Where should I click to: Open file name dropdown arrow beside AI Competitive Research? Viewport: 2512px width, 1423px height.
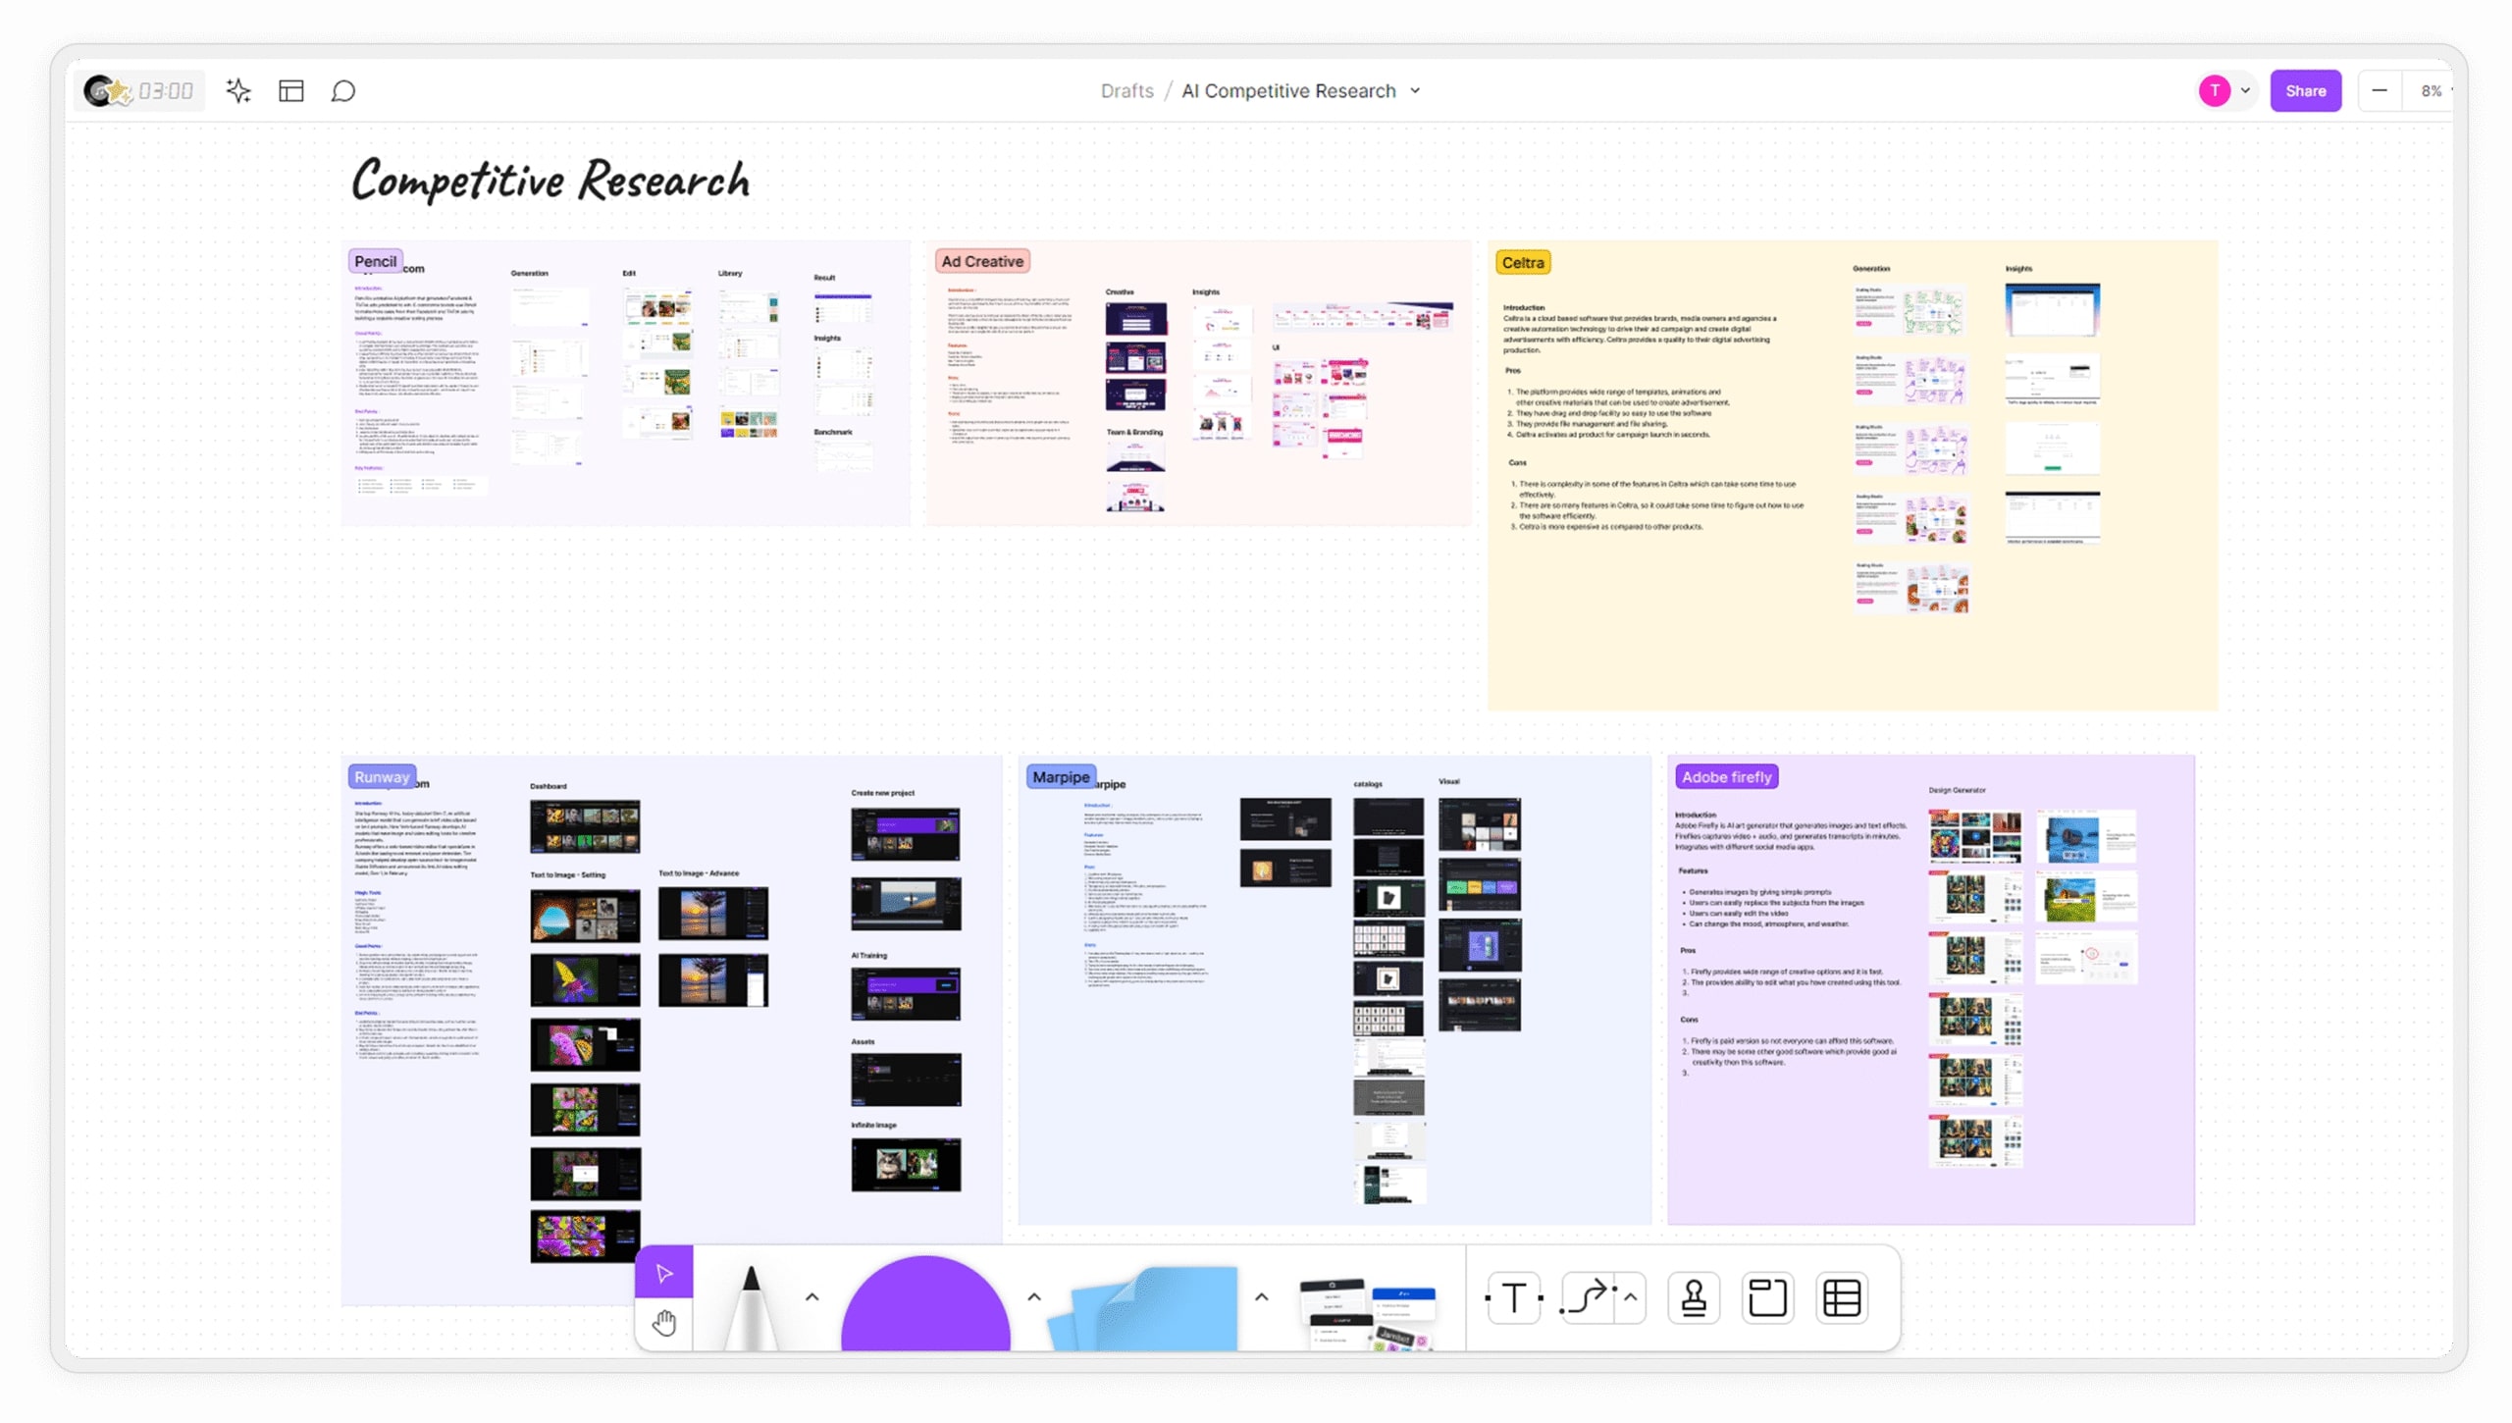(x=1415, y=90)
